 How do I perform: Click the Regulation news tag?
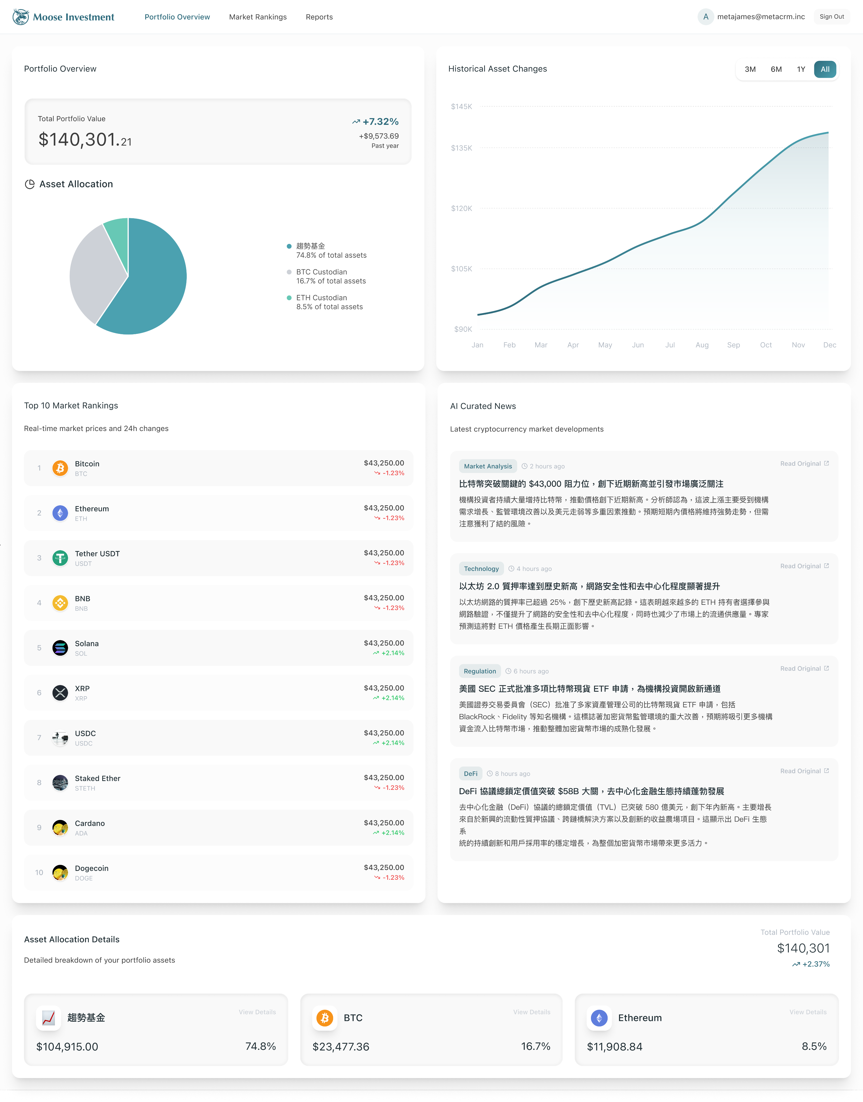pyautogui.click(x=480, y=671)
